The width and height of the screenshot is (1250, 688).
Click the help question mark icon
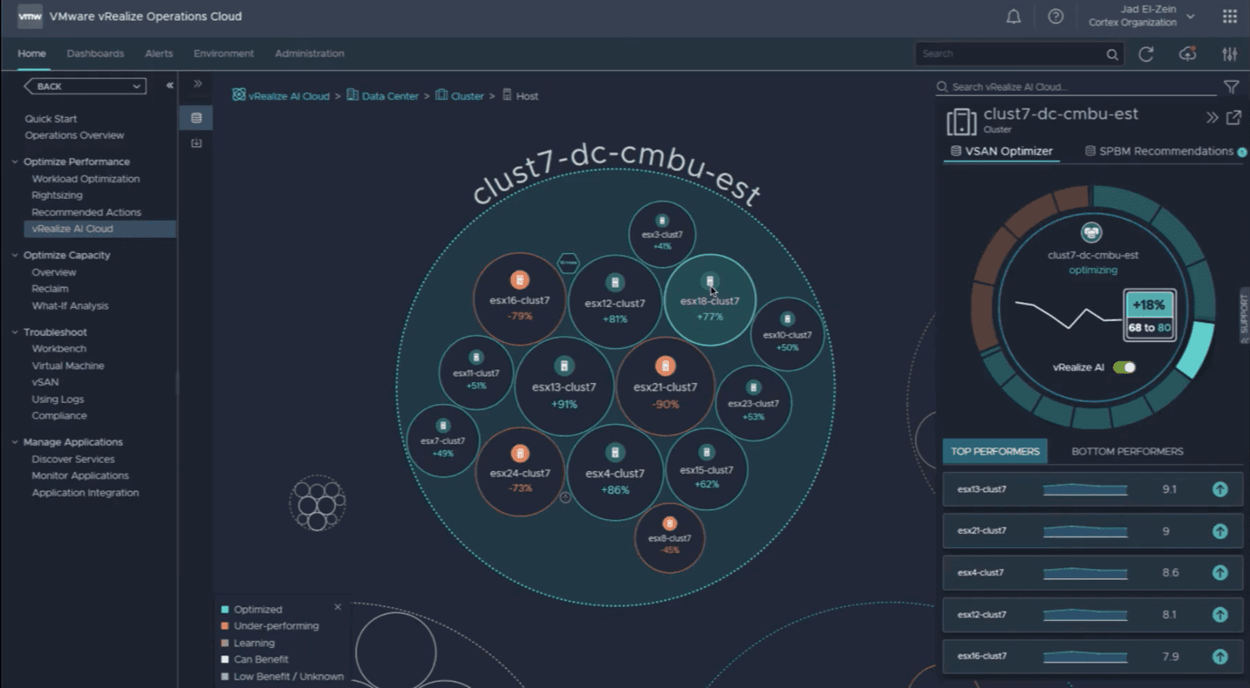coord(1056,16)
